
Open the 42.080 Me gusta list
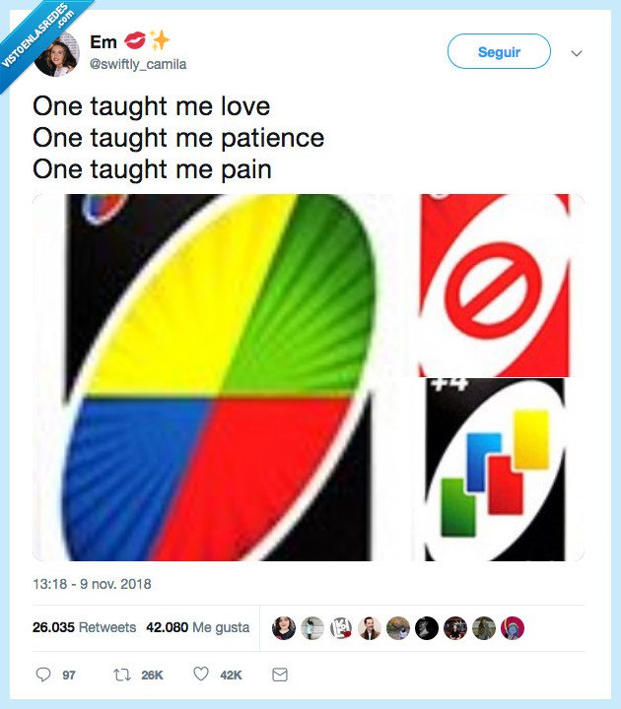[x=197, y=627]
